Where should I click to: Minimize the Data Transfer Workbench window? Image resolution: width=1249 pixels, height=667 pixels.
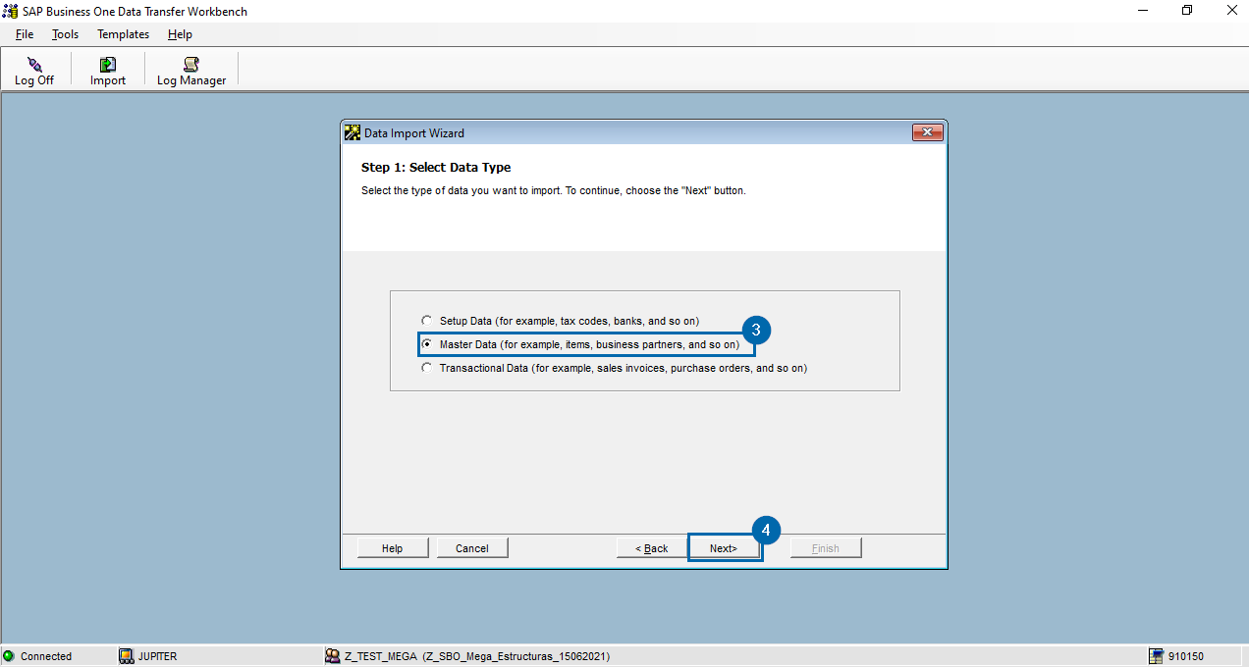(1143, 11)
